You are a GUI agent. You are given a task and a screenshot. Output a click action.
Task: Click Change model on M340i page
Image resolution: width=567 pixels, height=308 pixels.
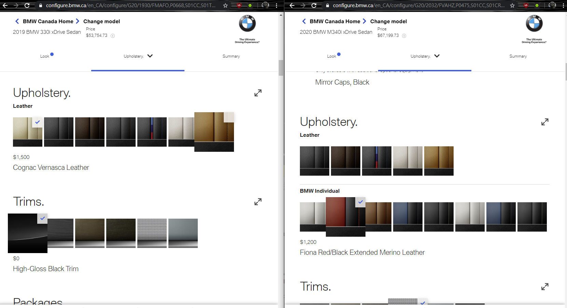(388, 21)
